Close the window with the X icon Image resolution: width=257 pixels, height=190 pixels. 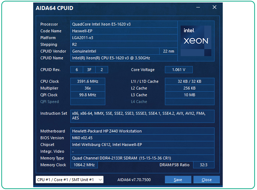215,7
